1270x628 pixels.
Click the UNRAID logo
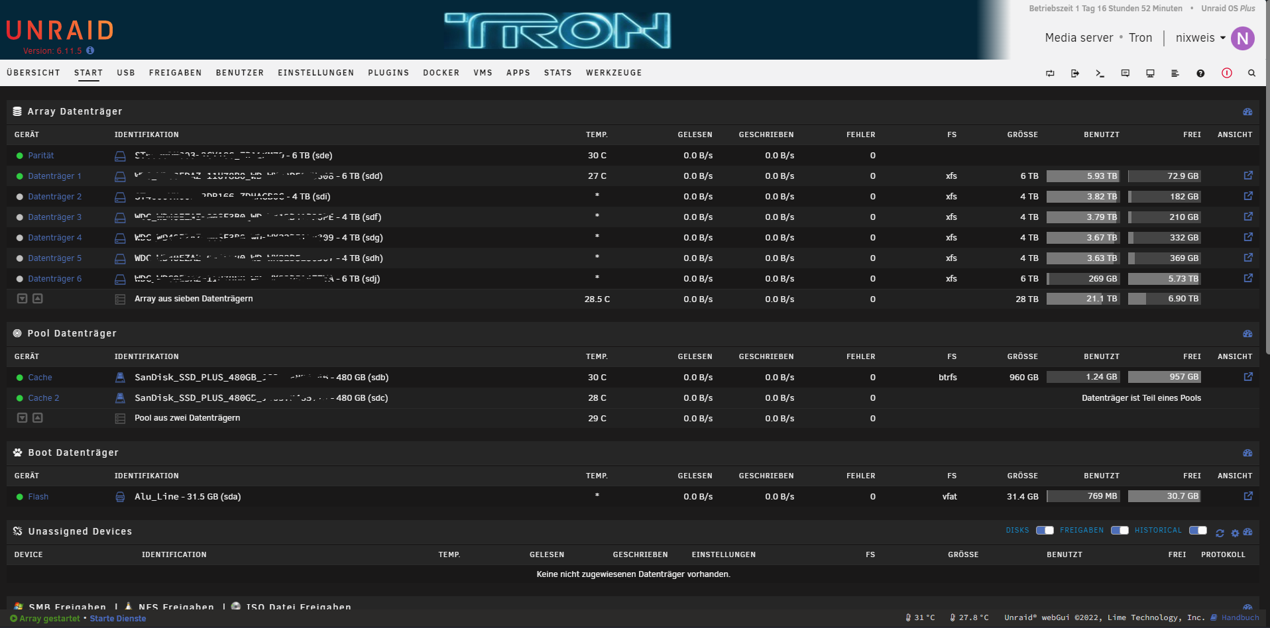click(x=60, y=30)
